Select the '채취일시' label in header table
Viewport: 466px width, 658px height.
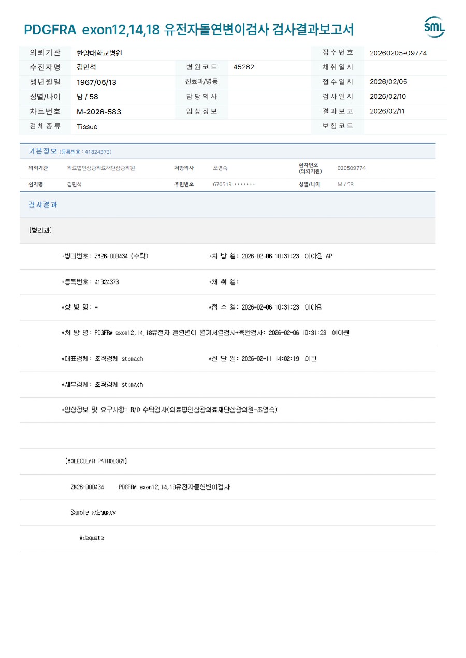tap(338, 67)
